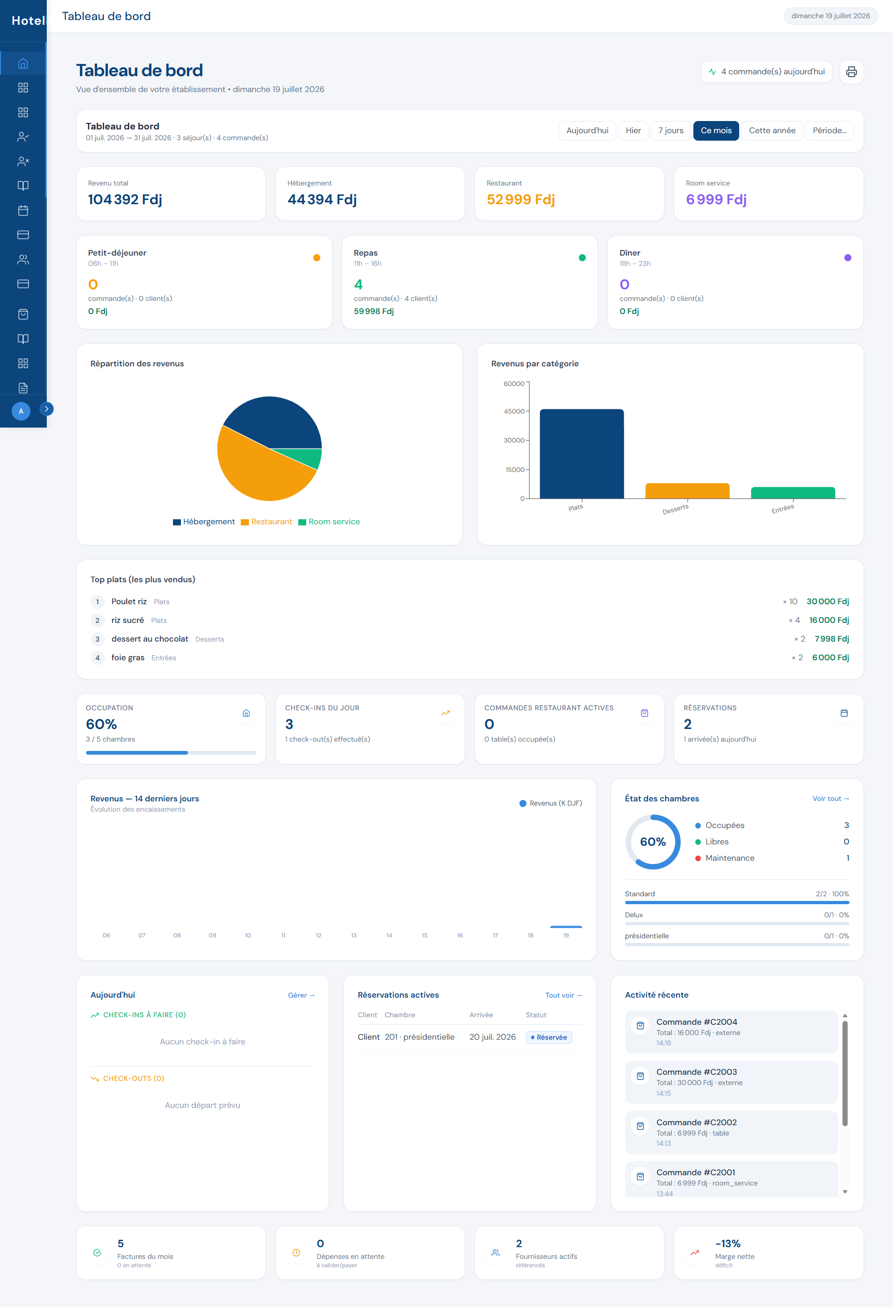Click the document report icon in sidebar
The image size is (893, 1307).
coord(23,388)
